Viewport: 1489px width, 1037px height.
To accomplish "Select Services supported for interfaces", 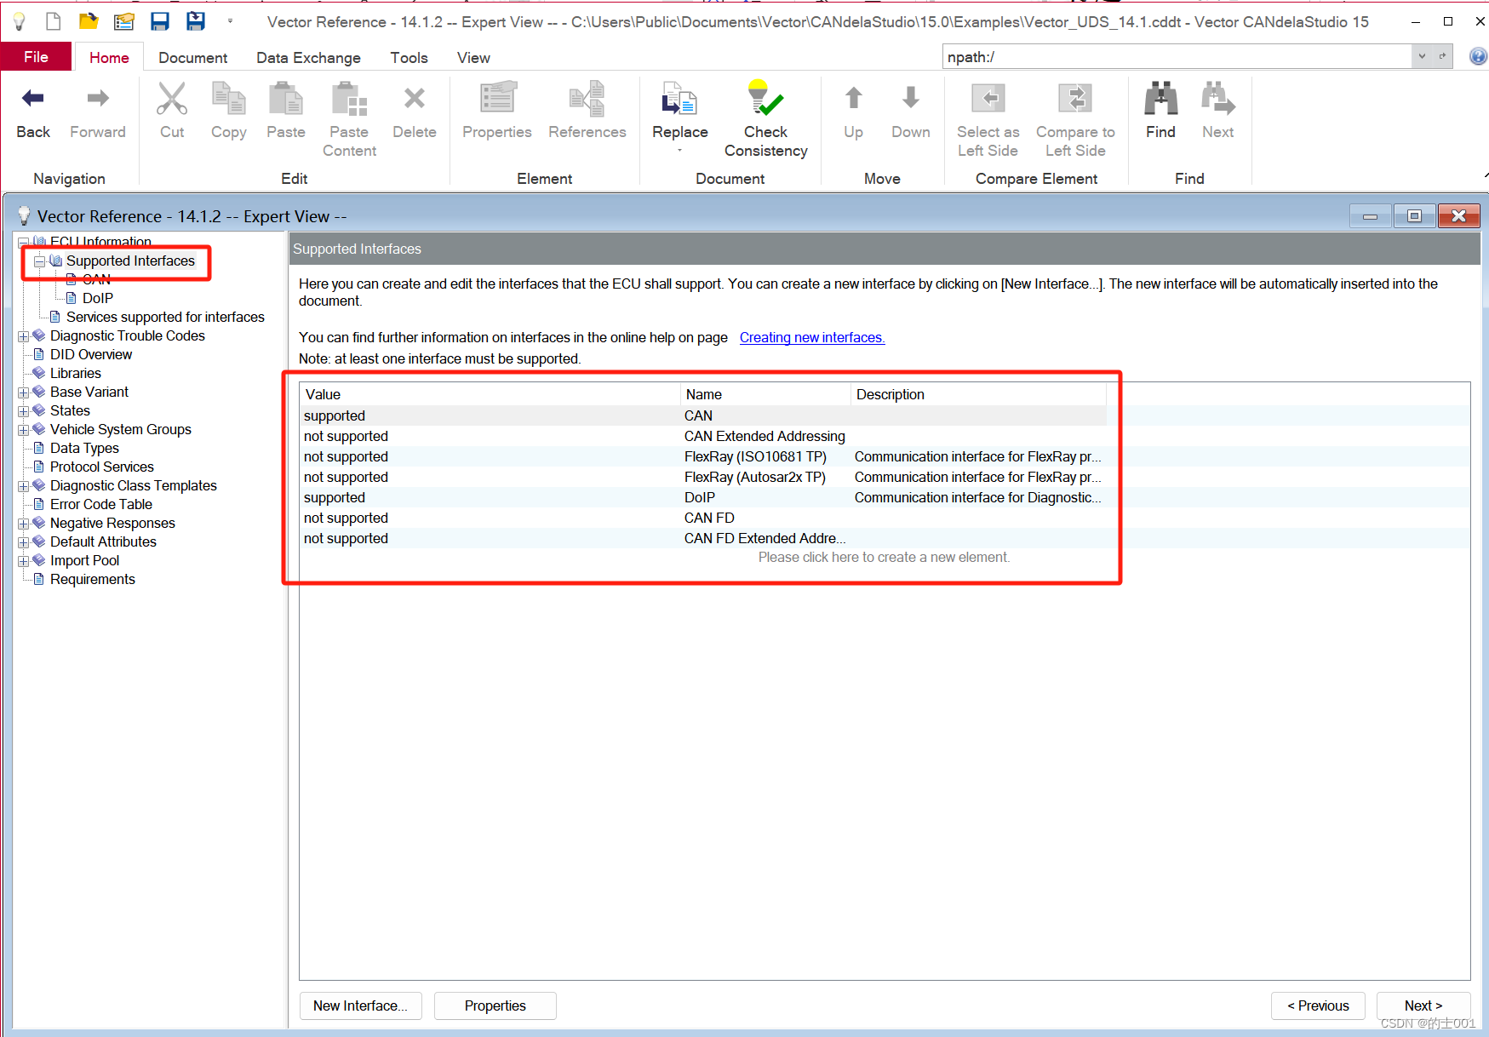I will (x=165, y=317).
